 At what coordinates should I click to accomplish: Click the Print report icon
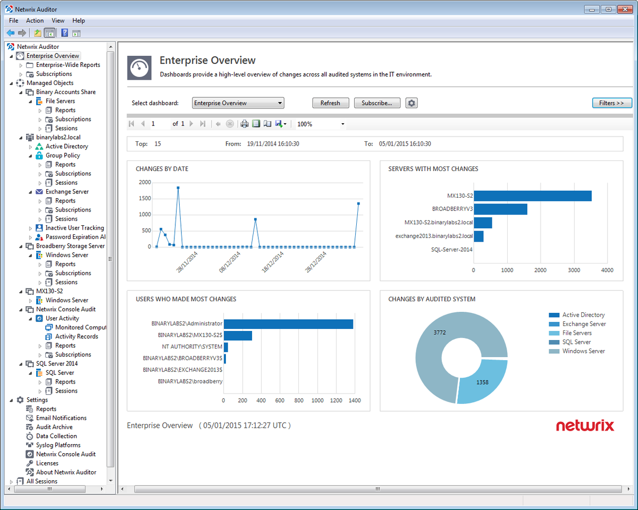(245, 124)
